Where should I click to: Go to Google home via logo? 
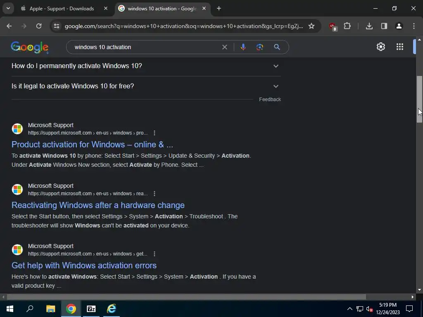pyautogui.click(x=30, y=47)
